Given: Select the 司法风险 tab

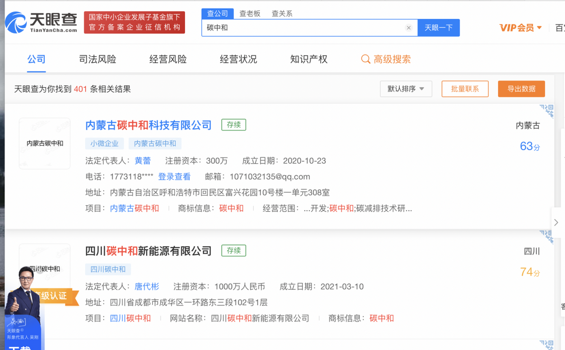Looking at the screenshot, I should 97,59.
